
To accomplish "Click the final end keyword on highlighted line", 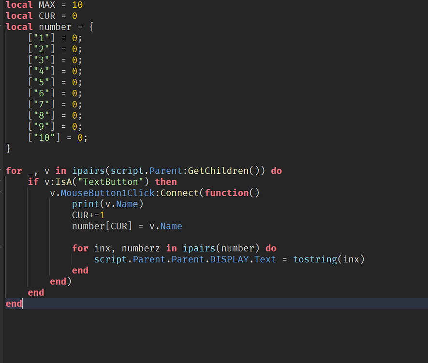I will (x=12, y=303).
